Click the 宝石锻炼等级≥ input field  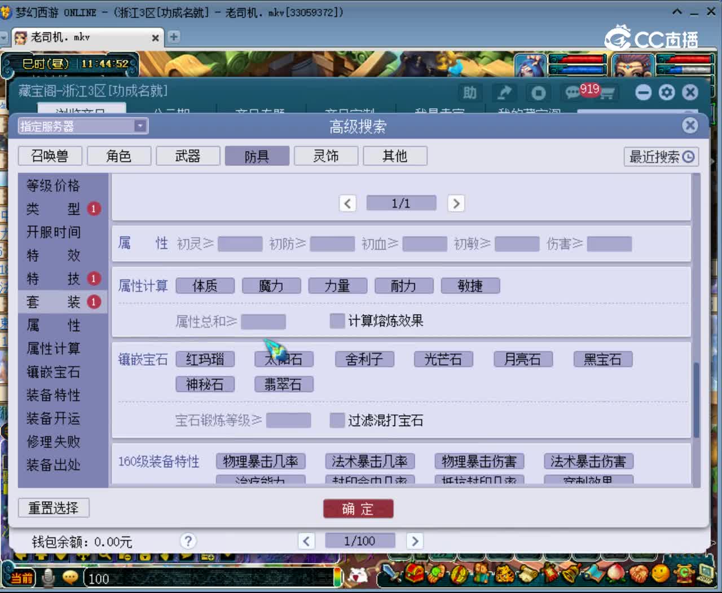(x=288, y=421)
